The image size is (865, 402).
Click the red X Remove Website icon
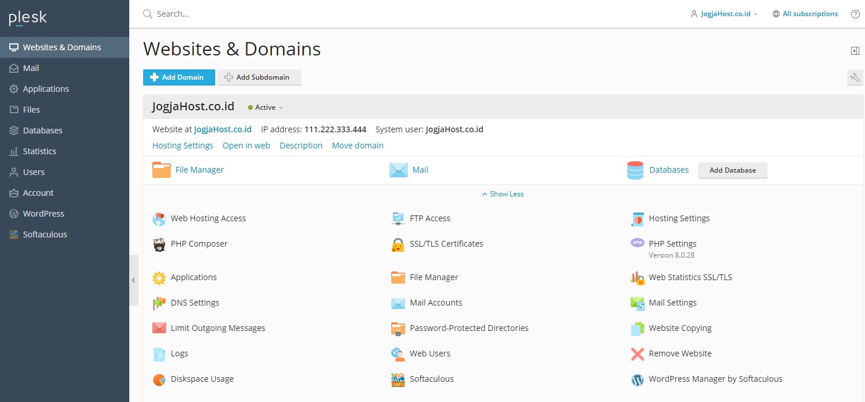point(637,353)
